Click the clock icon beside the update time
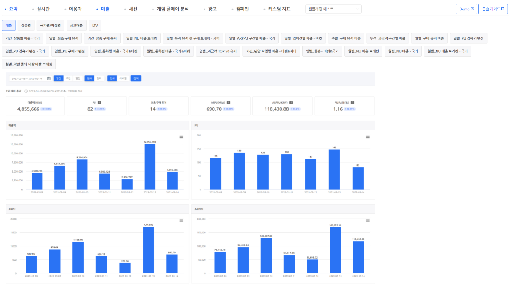509x285 pixels. pos(26,92)
